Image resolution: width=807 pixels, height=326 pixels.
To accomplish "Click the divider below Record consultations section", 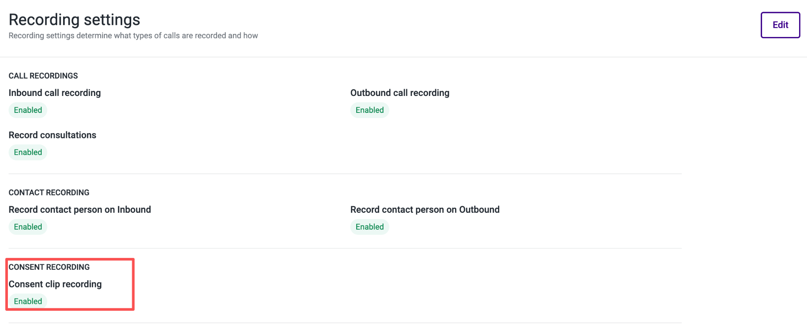I will pyautogui.click(x=345, y=174).
